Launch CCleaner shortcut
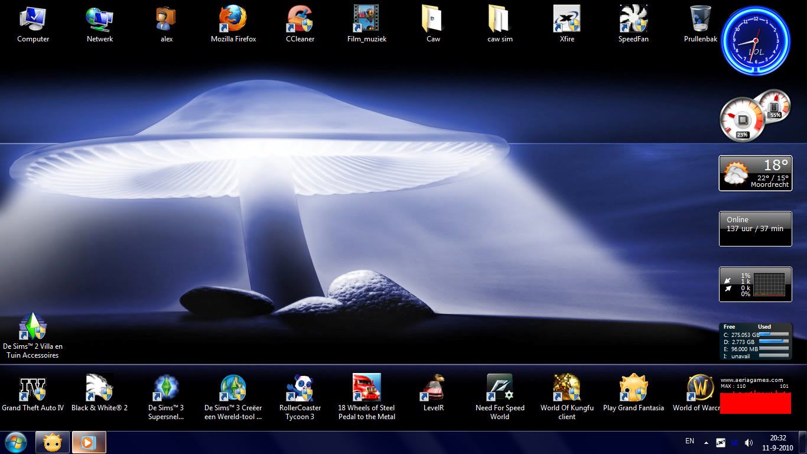807x454 pixels. [300, 24]
